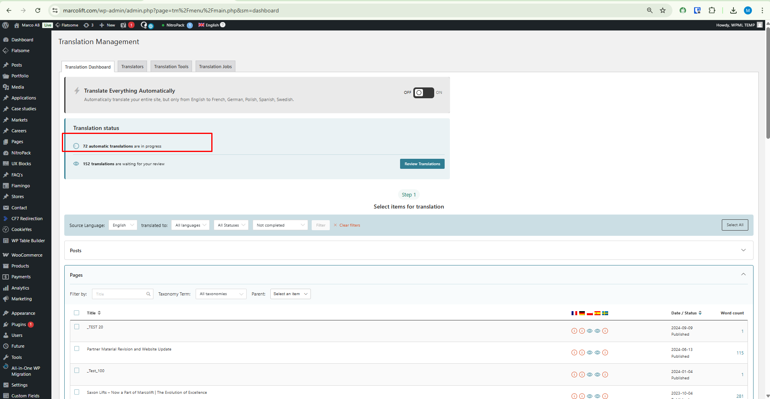Open the Not completed dropdown
The width and height of the screenshot is (770, 399).
[x=280, y=225]
